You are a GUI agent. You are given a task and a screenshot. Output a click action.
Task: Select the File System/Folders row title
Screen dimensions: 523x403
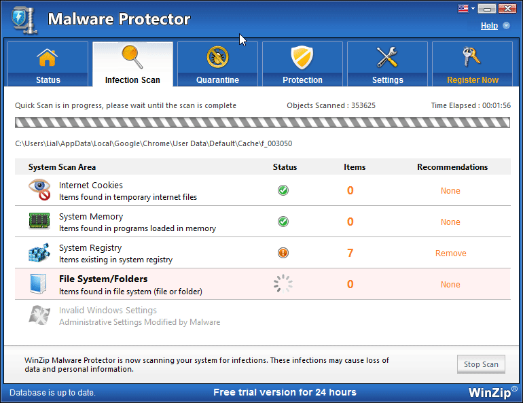tap(103, 279)
